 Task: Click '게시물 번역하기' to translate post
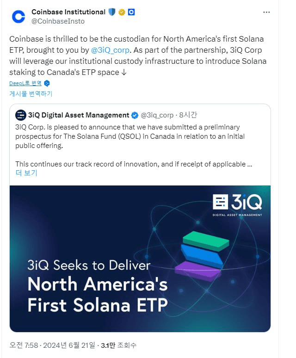click(x=31, y=93)
